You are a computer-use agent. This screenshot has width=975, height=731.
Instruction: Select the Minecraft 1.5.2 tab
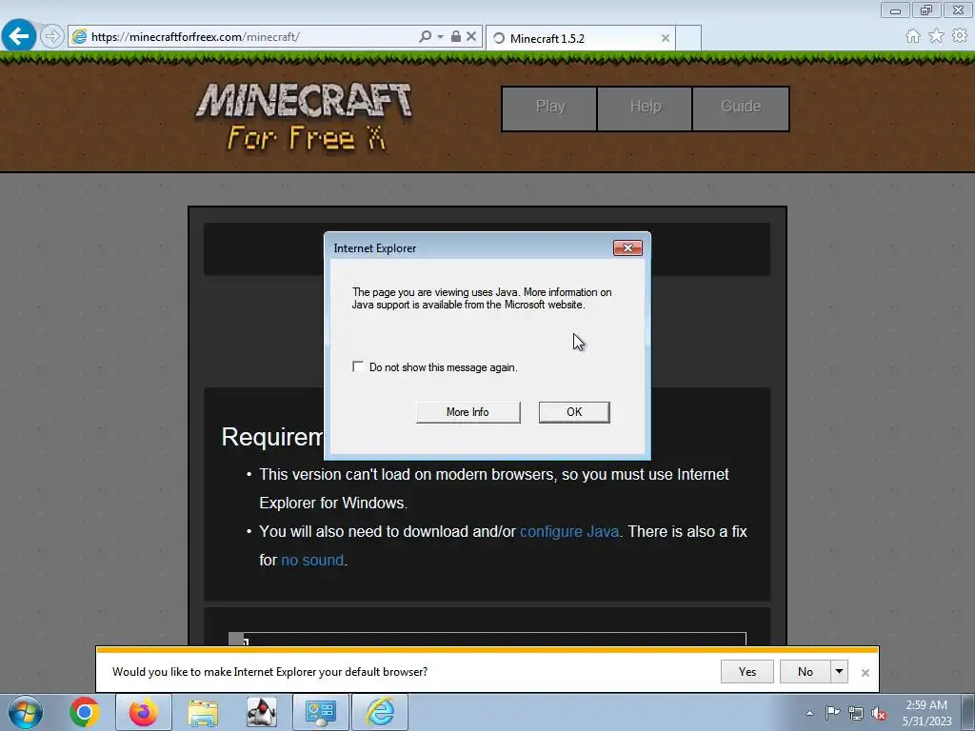tap(580, 38)
